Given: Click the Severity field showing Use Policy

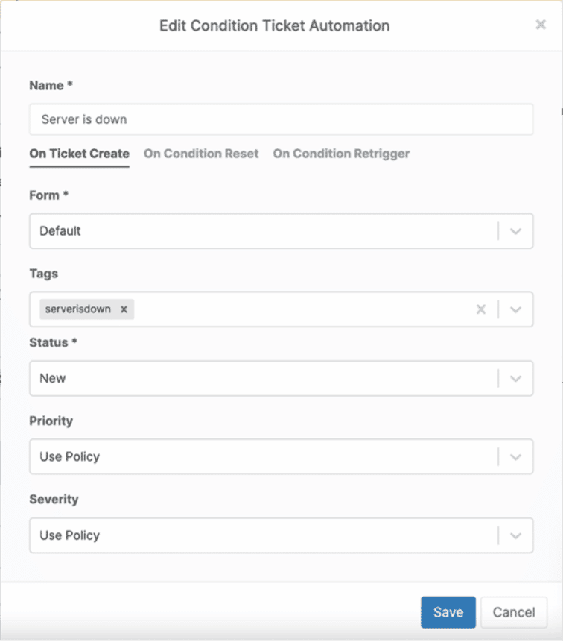Looking at the screenshot, I should 261,535.
